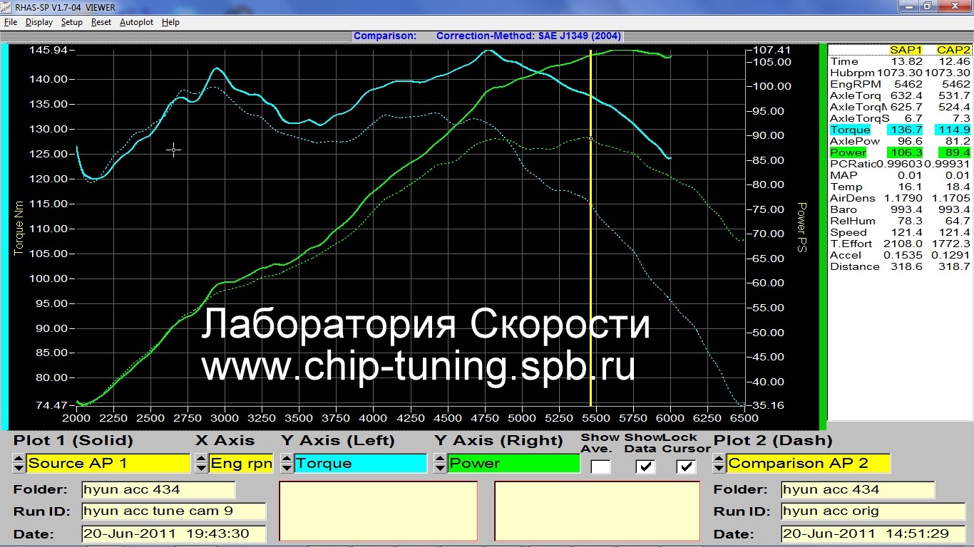This screenshot has height=547, width=974.
Task: Select the Source AP 1 plot field
Action: [x=108, y=464]
